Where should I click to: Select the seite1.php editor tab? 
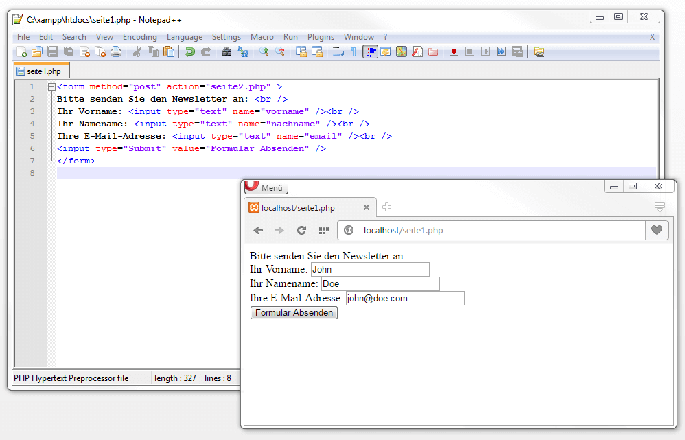click(x=40, y=71)
